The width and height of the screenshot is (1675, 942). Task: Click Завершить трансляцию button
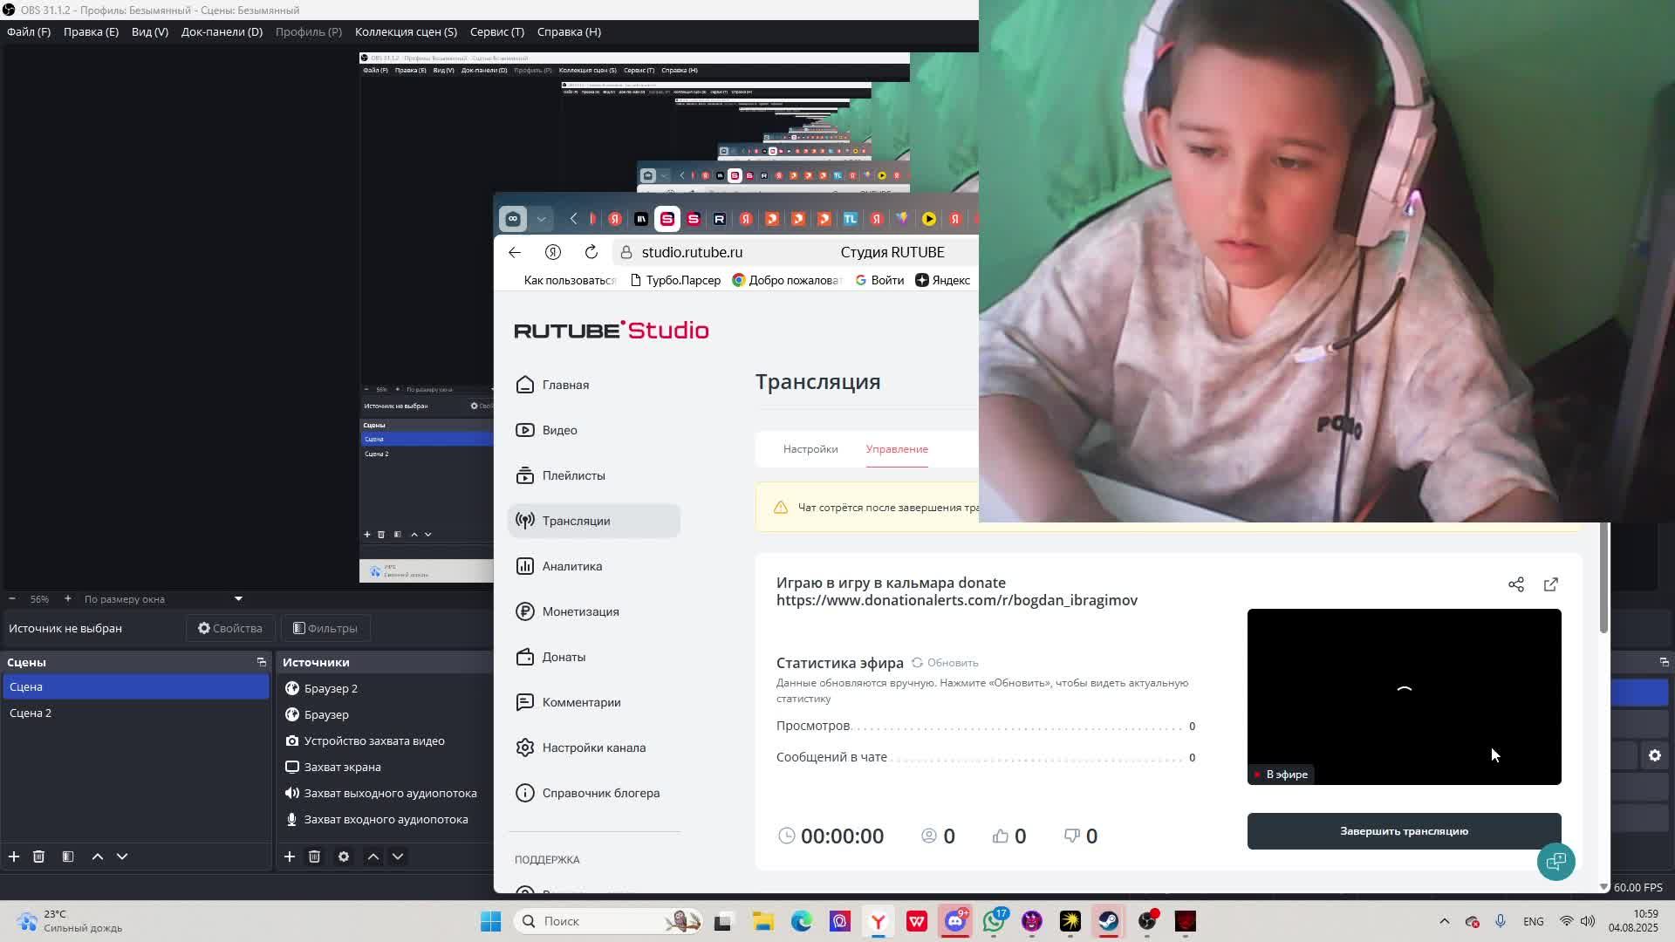(x=1404, y=831)
